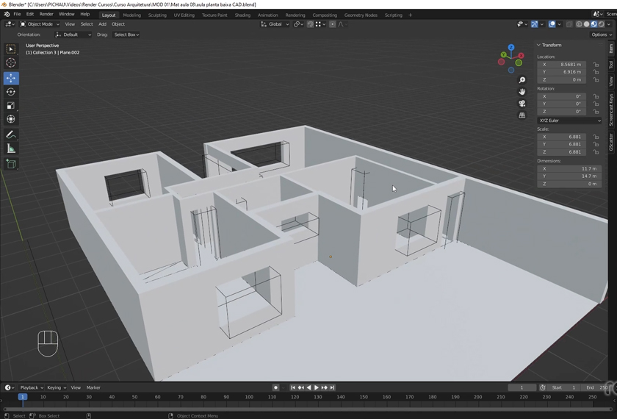
Task: Toggle the Snap magnet in the header
Action: point(310,24)
